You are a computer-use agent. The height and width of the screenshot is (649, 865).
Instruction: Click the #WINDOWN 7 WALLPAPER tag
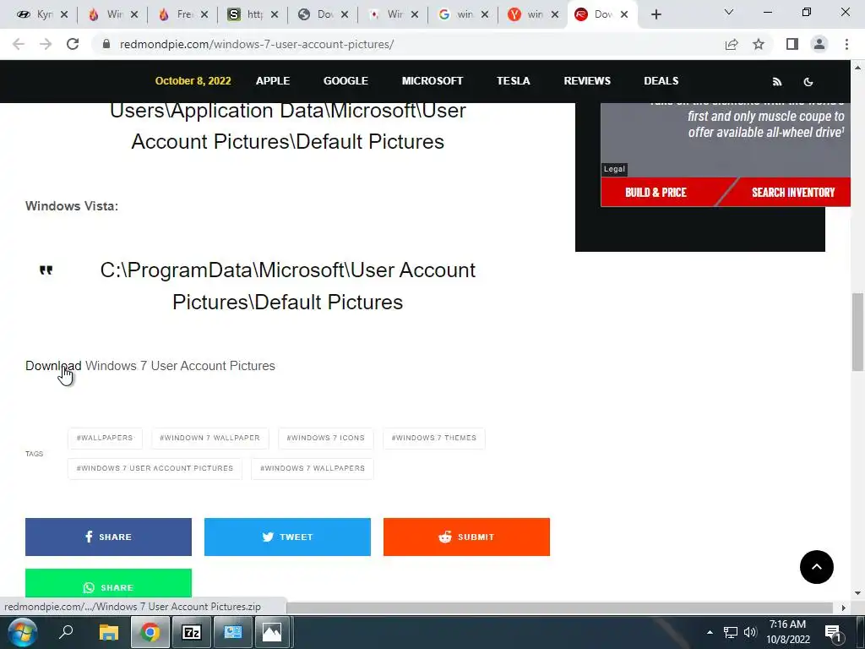click(209, 439)
